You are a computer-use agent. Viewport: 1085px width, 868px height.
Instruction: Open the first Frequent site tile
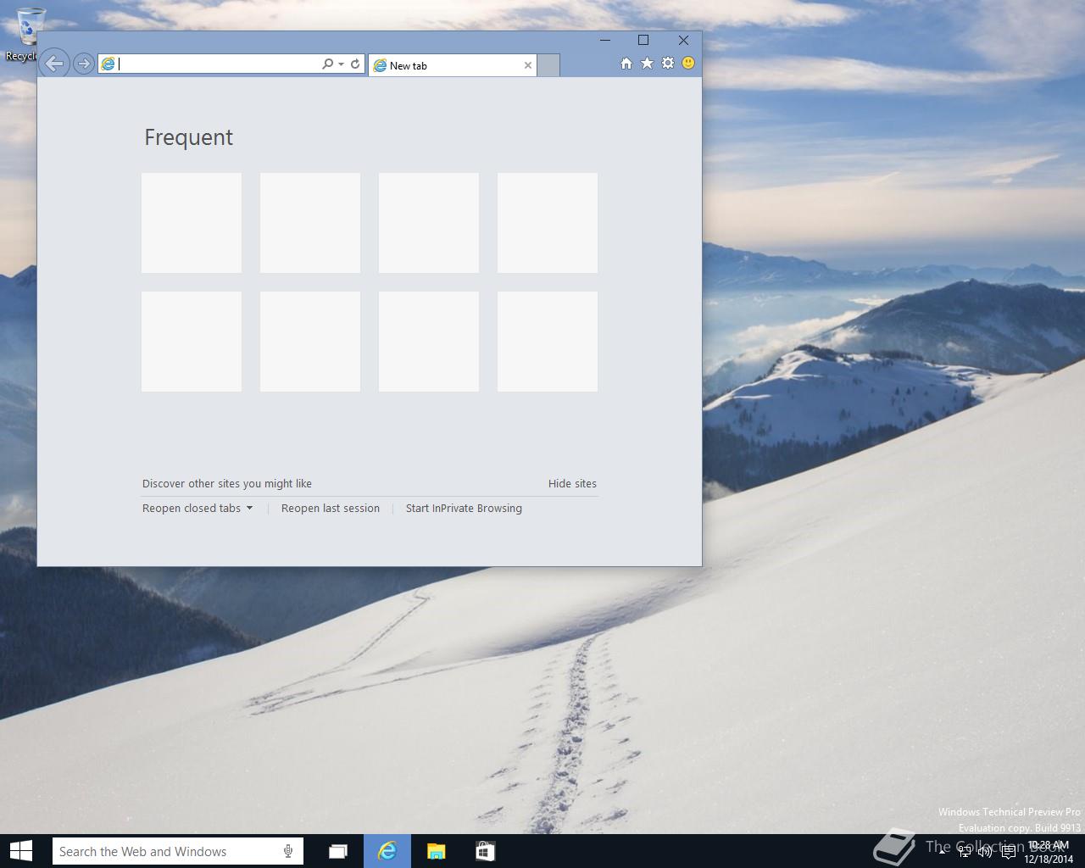(192, 223)
